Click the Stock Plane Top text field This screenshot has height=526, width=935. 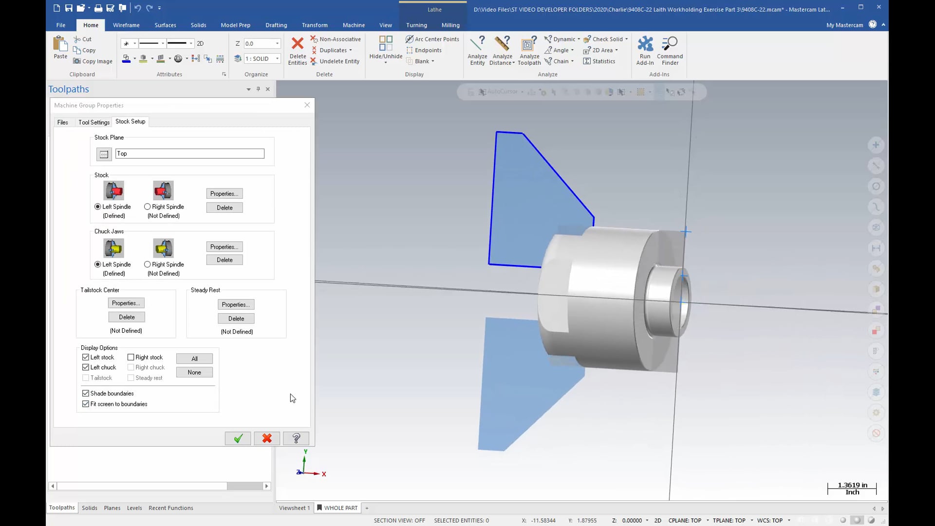(x=190, y=153)
